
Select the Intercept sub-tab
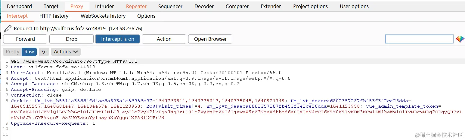pos(17,16)
